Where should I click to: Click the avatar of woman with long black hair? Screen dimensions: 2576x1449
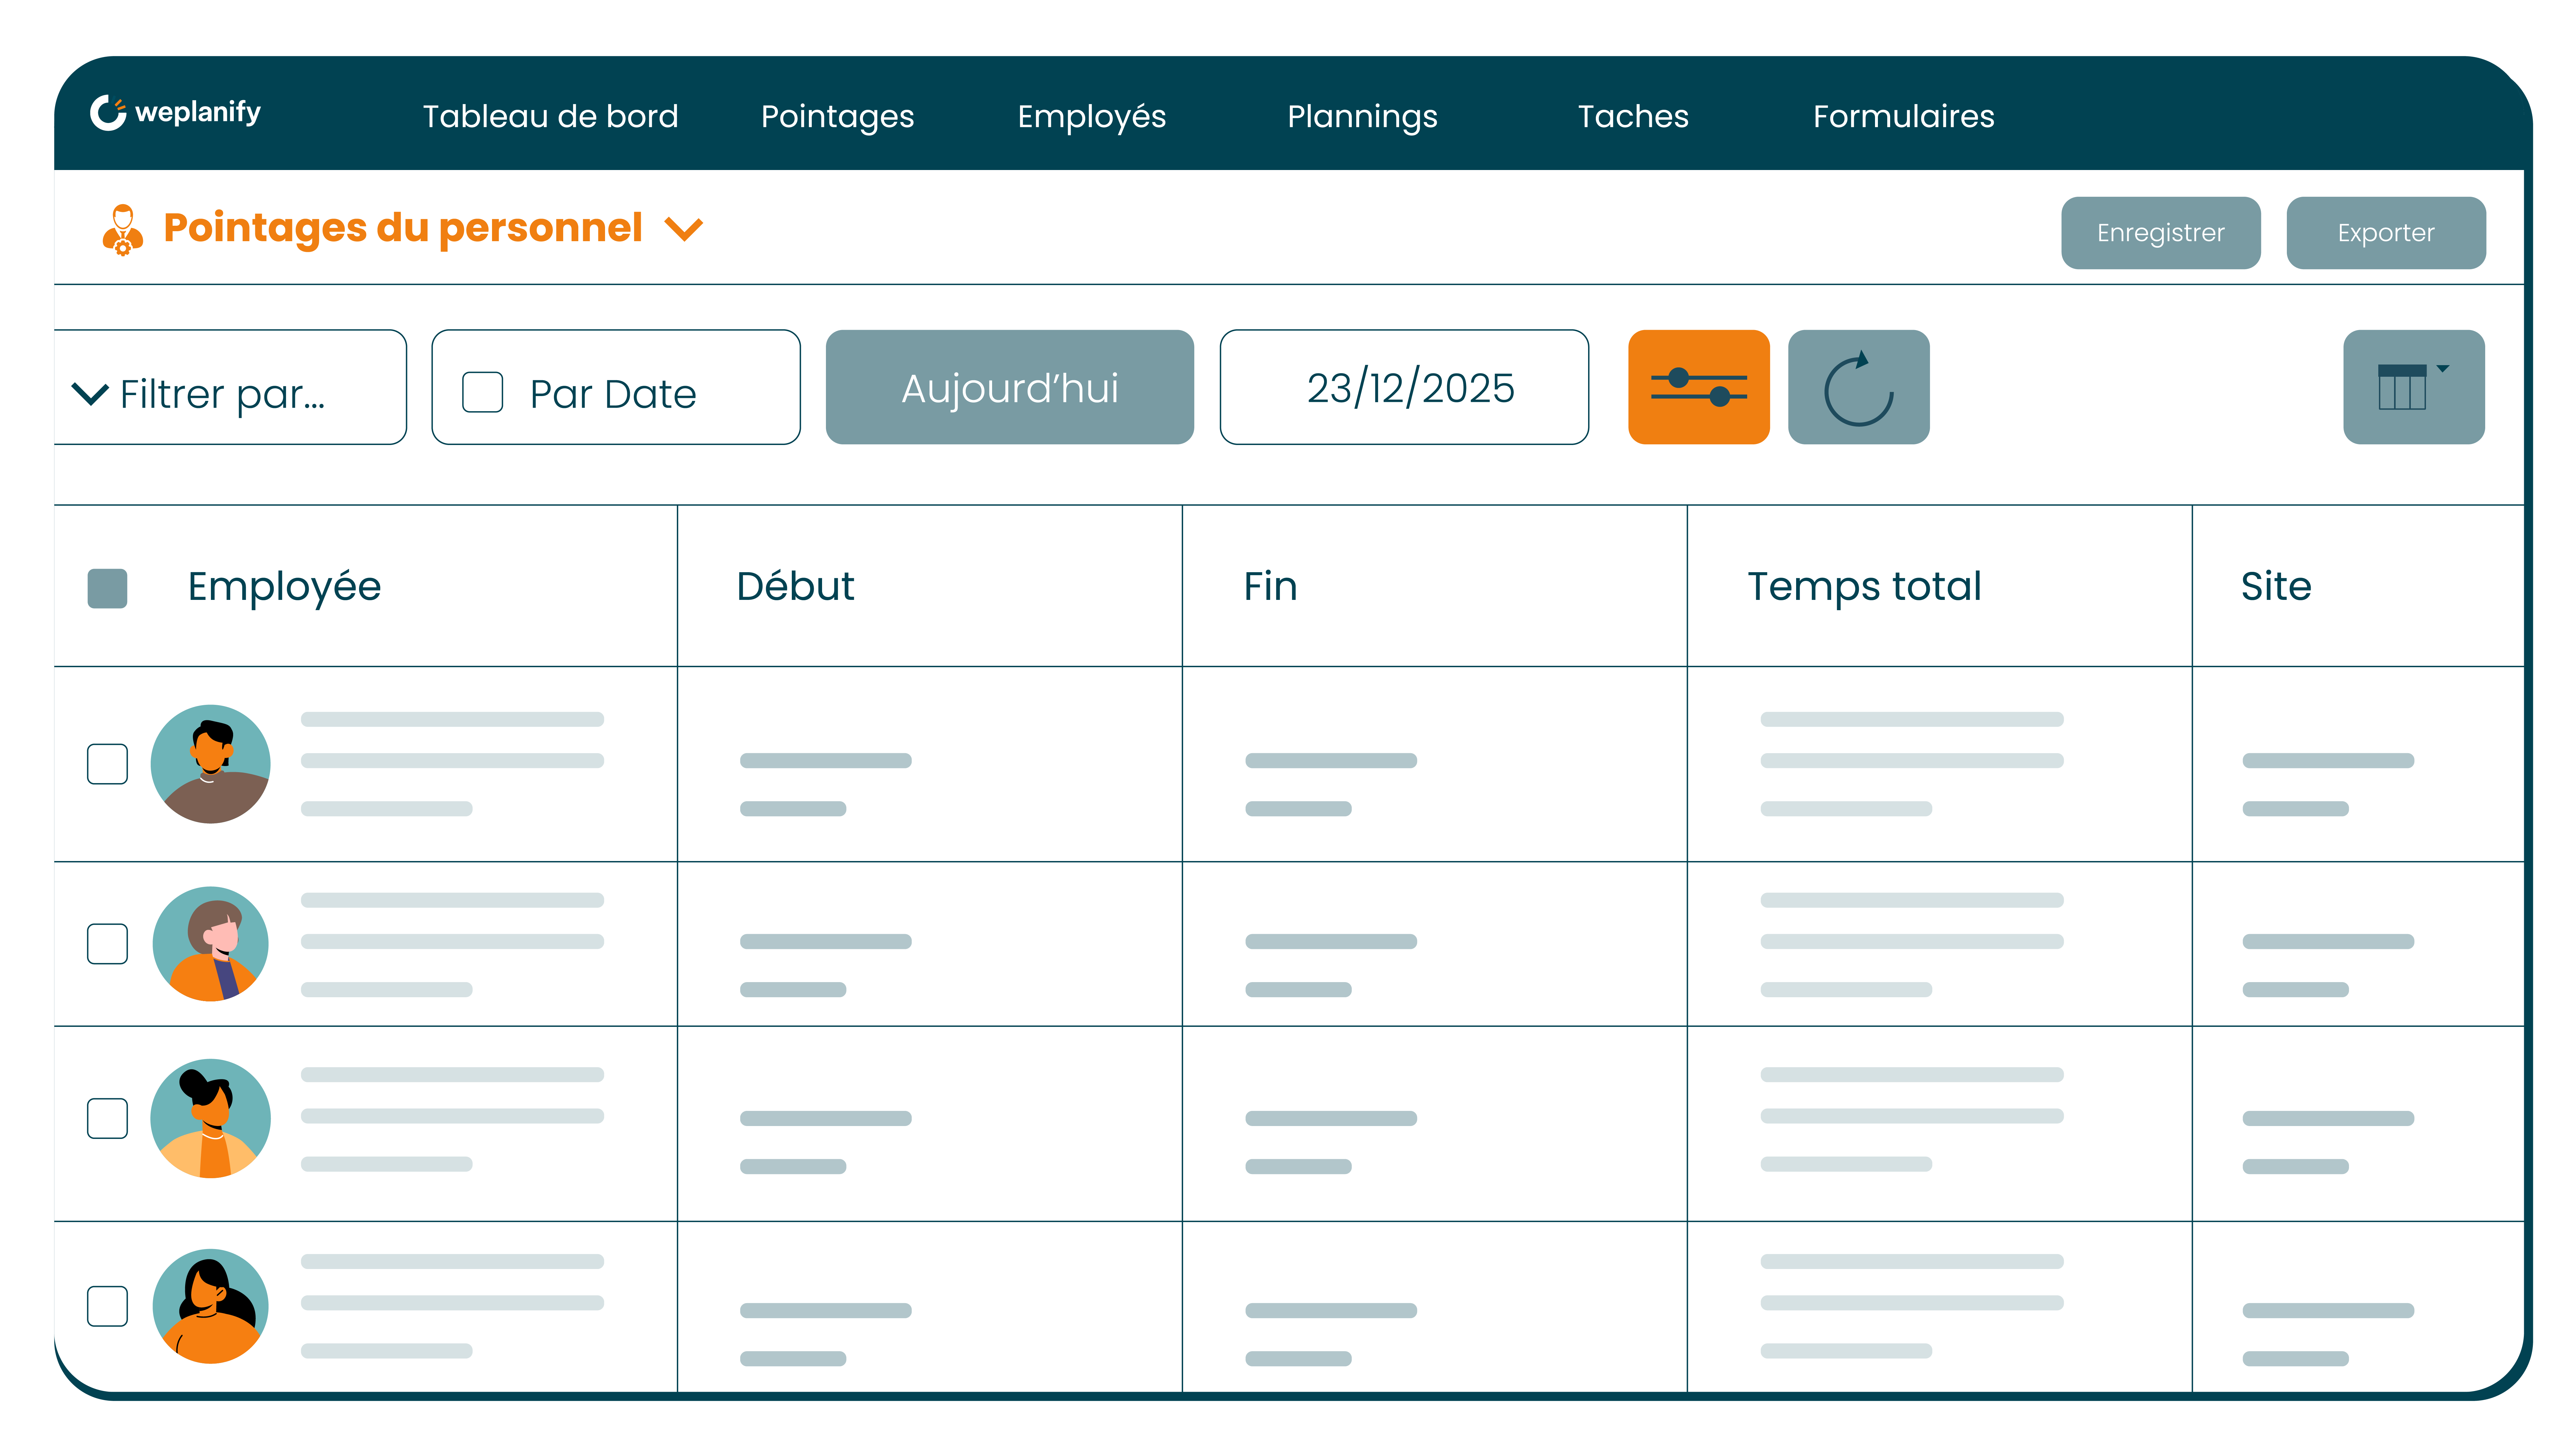[210, 1306]
